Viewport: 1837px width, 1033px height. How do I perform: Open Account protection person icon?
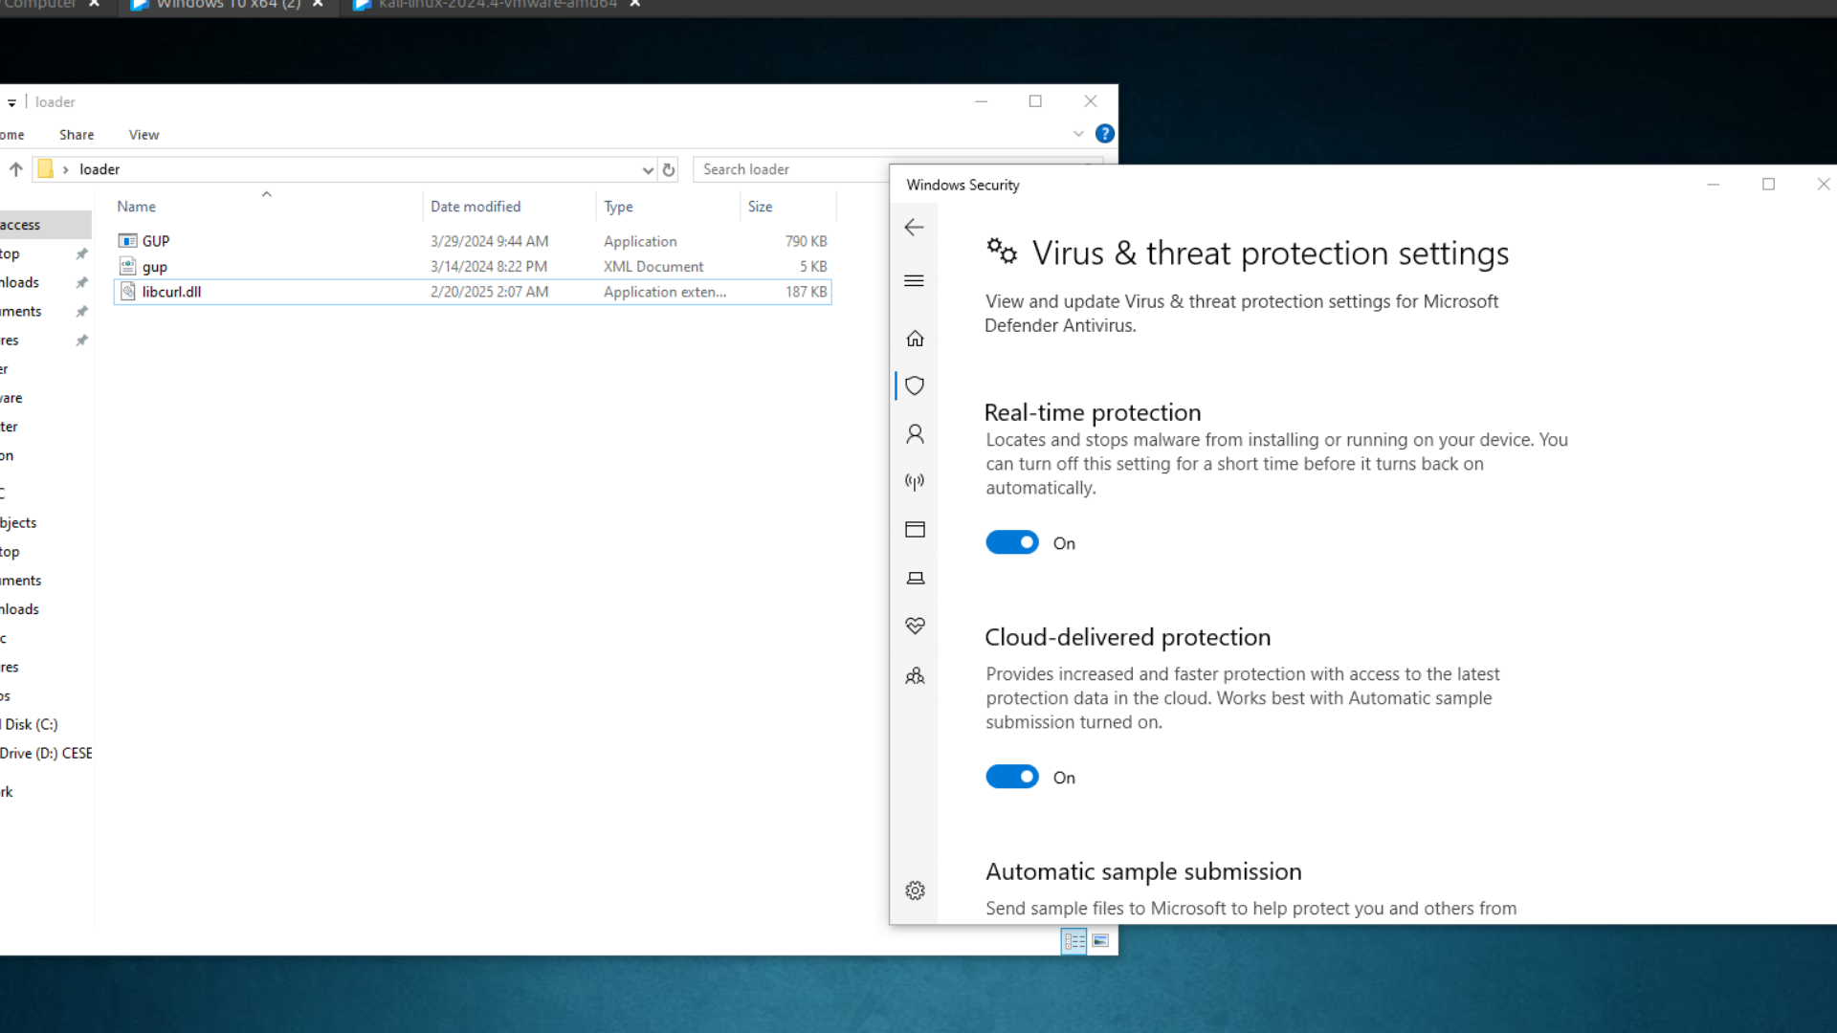click(915, 434)
